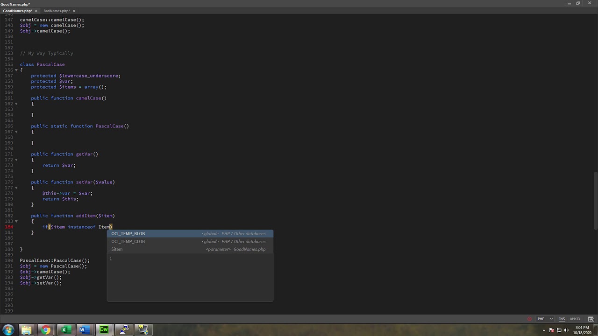Open the monitor utility taskbar icon
The width and height of the screenshot is (598, 336).
143,330
